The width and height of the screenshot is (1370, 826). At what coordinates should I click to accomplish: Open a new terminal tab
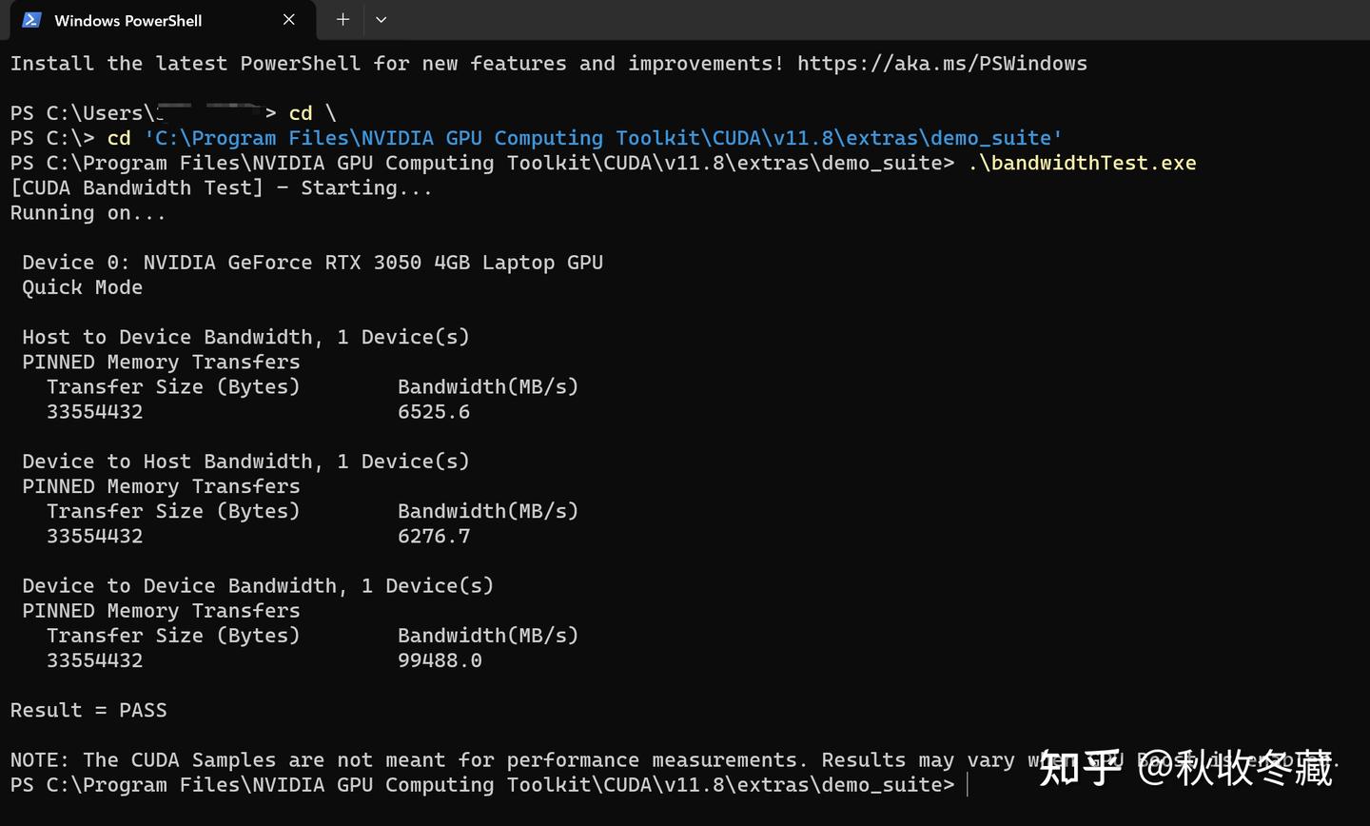tap(342, 20)
